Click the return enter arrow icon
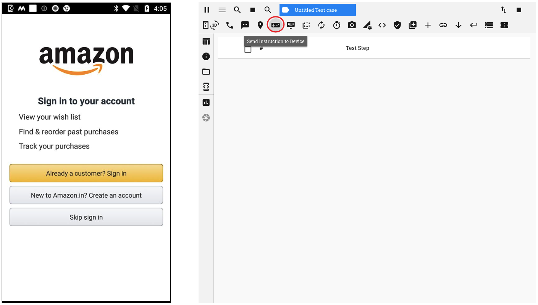Viewport: 538px width, 305px height. (474, 25)
